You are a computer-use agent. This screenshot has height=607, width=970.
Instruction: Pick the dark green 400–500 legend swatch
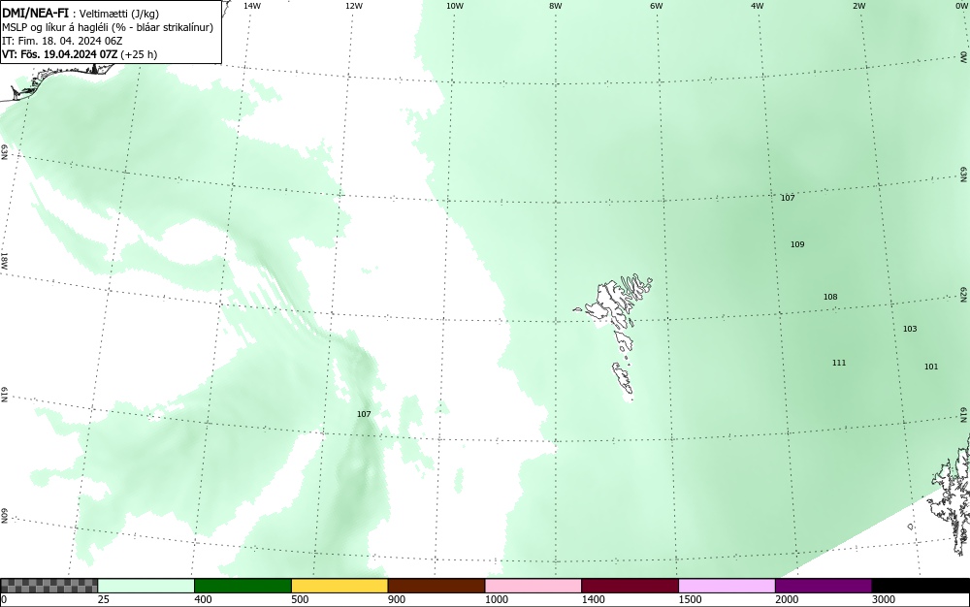[242, 586]
